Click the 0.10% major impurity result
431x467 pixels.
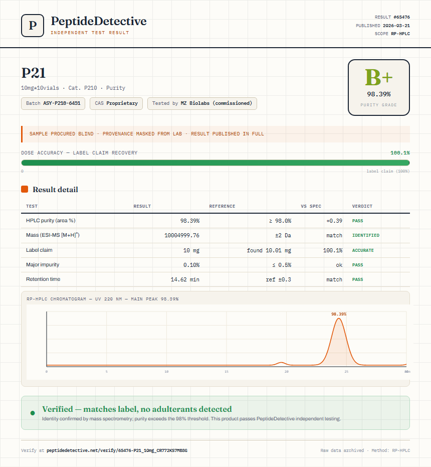[191, 265]
